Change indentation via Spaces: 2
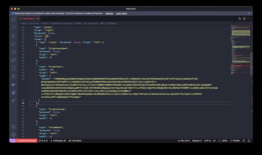262x155 pixels. (197, 141)
